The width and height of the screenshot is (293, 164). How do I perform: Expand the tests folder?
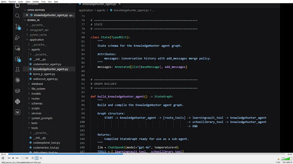(x=34, y=123)
